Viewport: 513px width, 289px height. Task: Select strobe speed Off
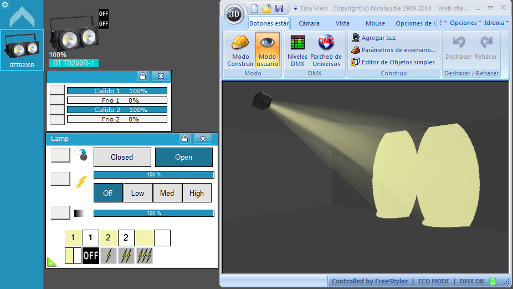108,193
